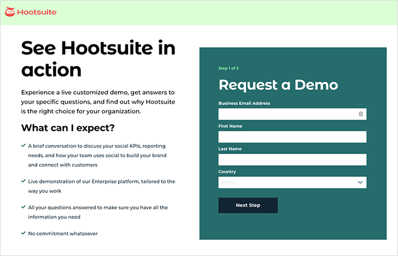The height and width of the screenshot is (256, 398).
Task: Focus the First Name input field
Action: pos(292,137)
